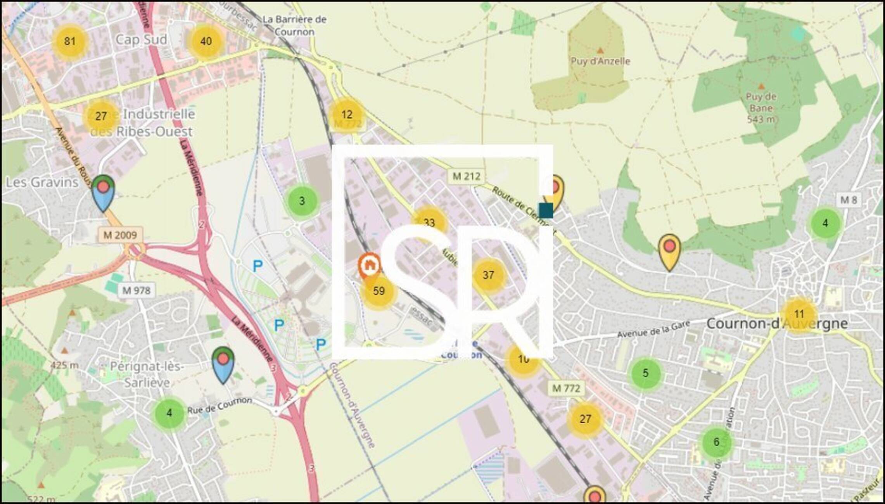885x504 pixels.
Task: Expand the green 4 cluster near Rue de Cournon
Action: point(169,413)
